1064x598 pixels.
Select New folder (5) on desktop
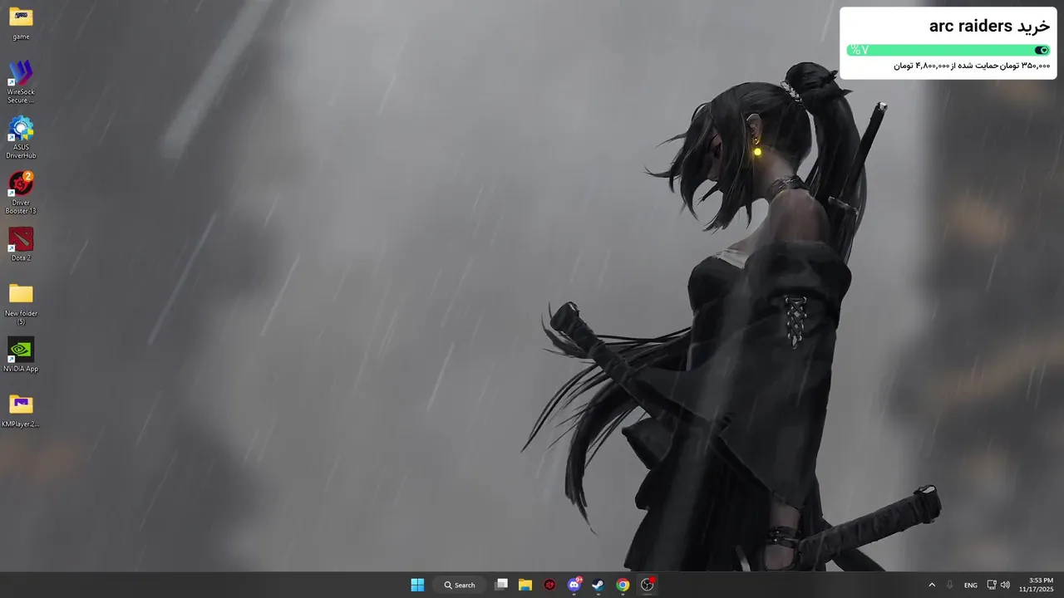point(21,303)
